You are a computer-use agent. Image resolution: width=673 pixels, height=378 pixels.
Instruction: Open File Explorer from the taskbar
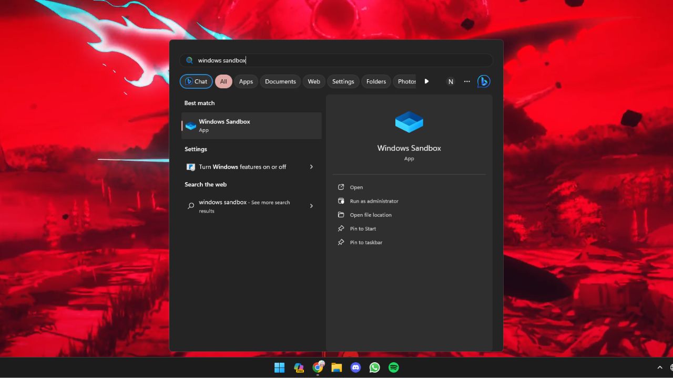336,367
